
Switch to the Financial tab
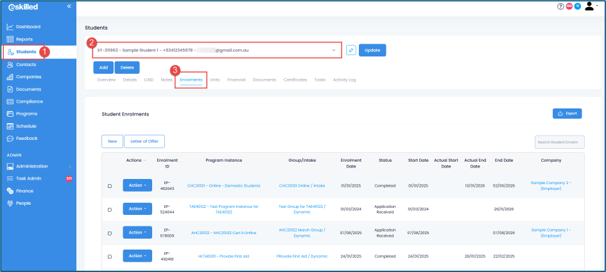[x=236, y=80]
